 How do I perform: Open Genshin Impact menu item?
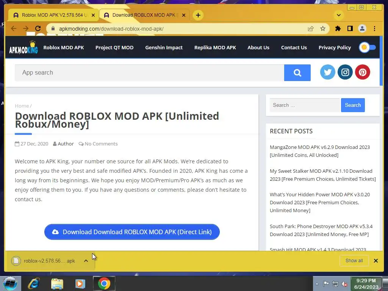pyautogui.click(x=164, y=47)
